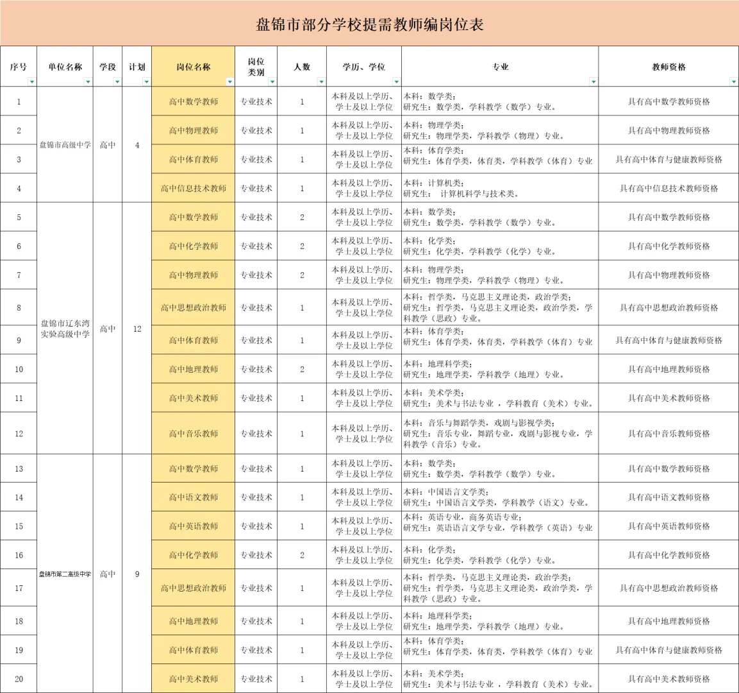
Task: Select the major cell mentioning 商务英语专业
Action: [500, 526]
